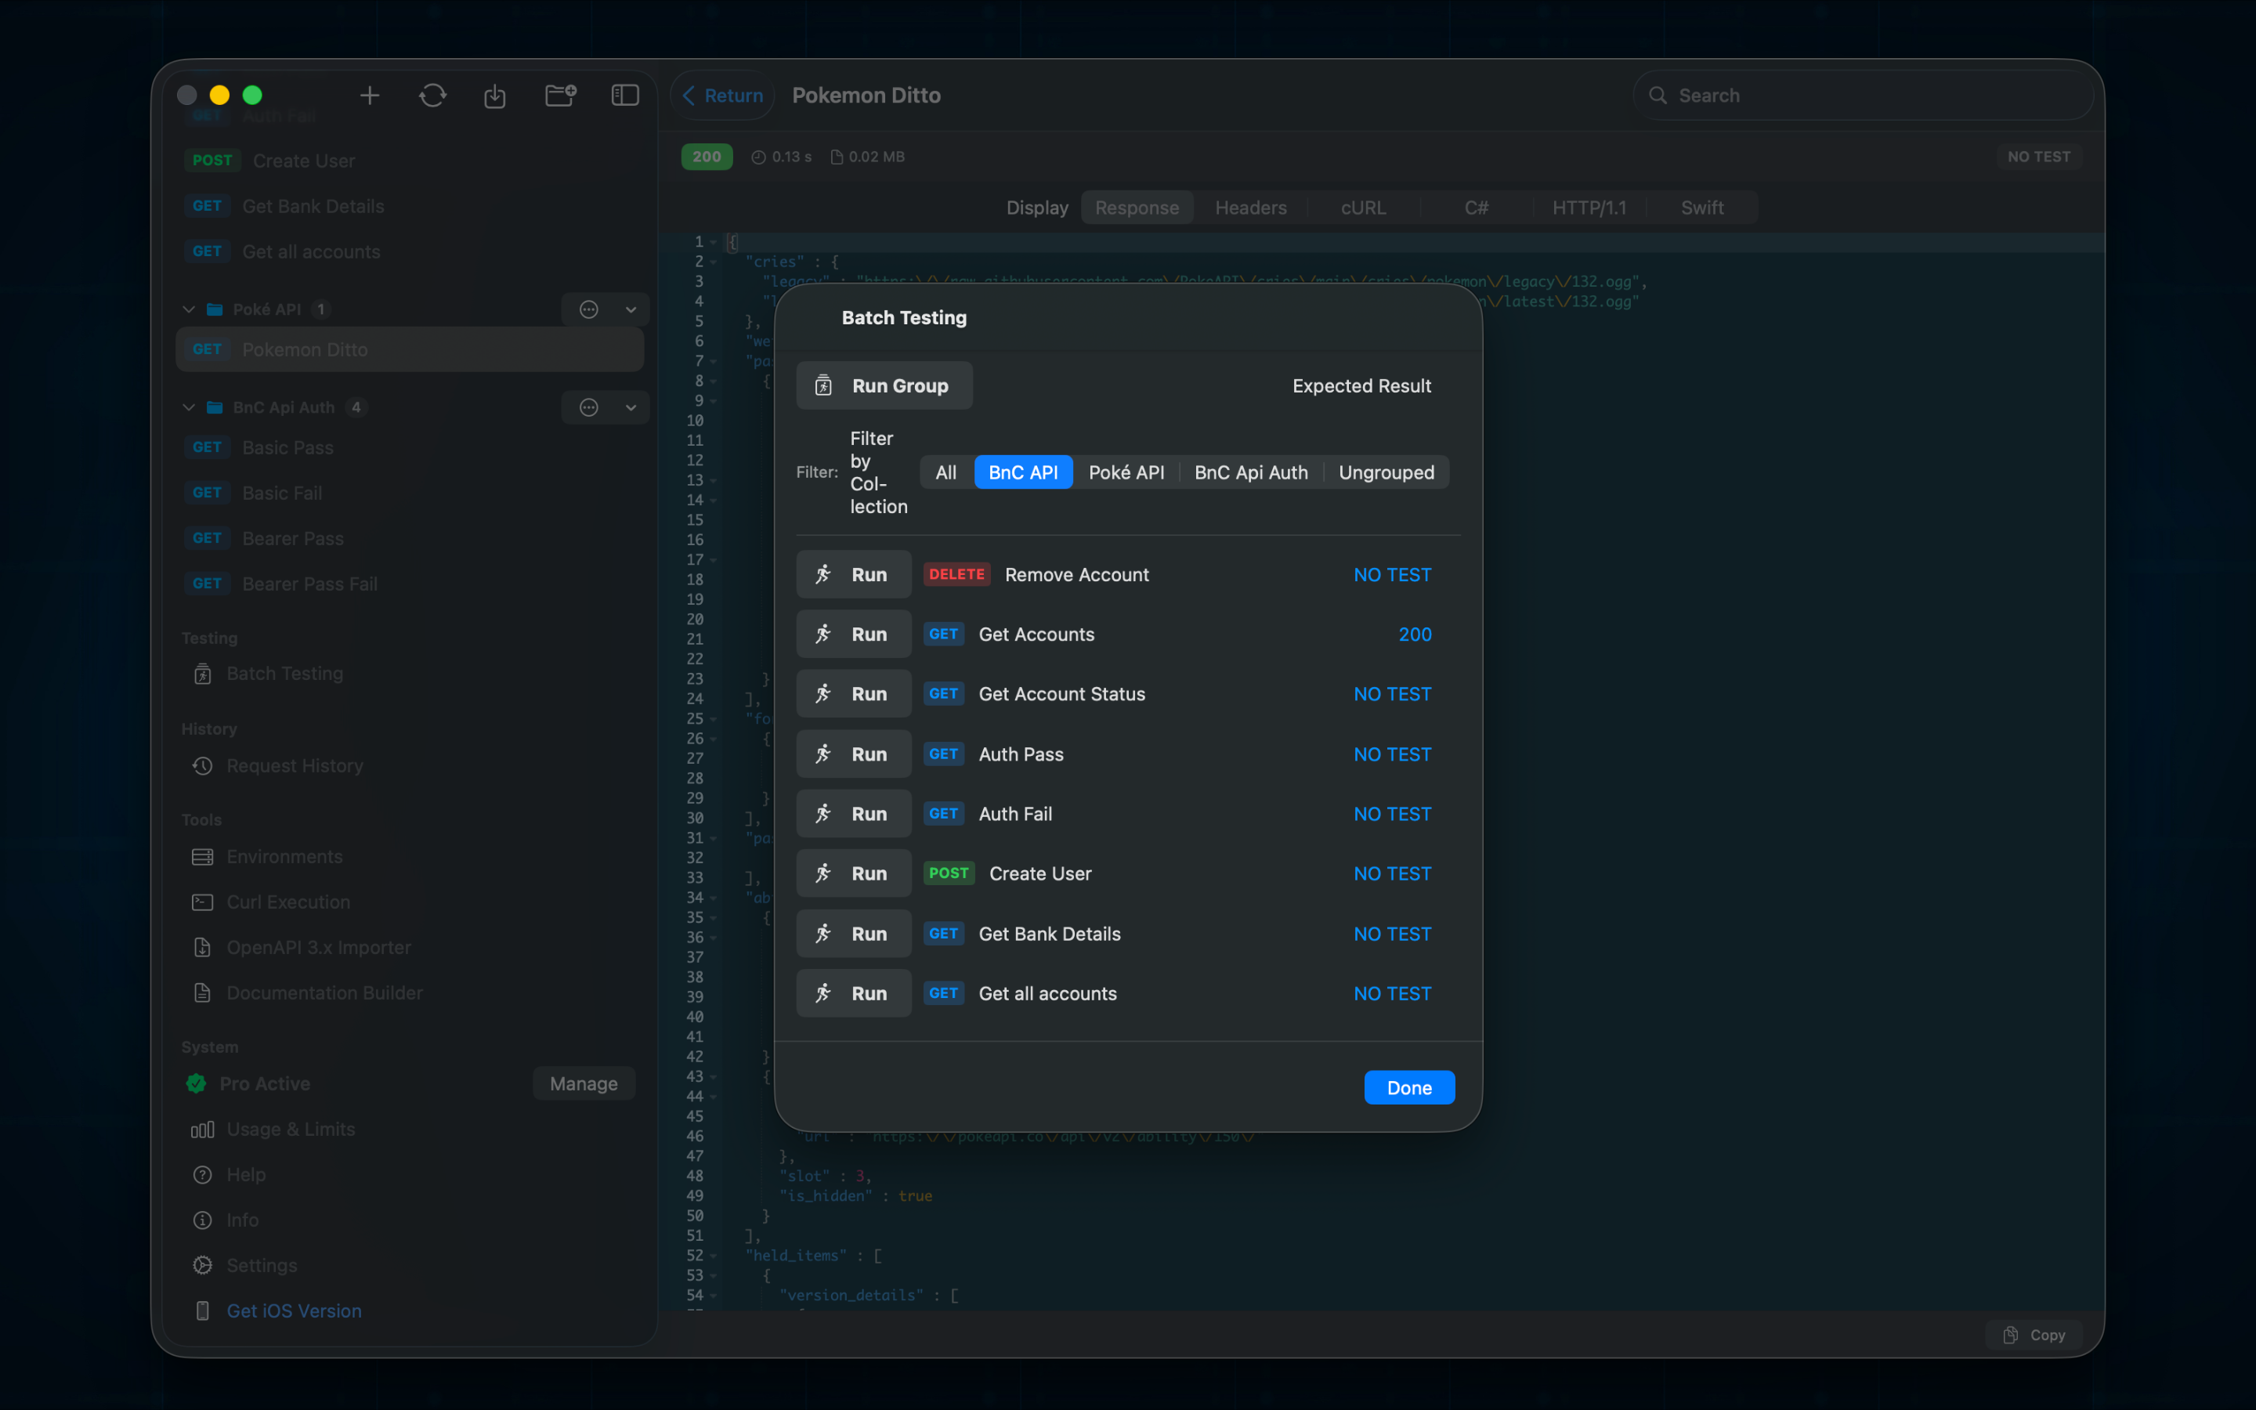
Task: Click the more options icon for Poké API
Action: click(588, 309)
